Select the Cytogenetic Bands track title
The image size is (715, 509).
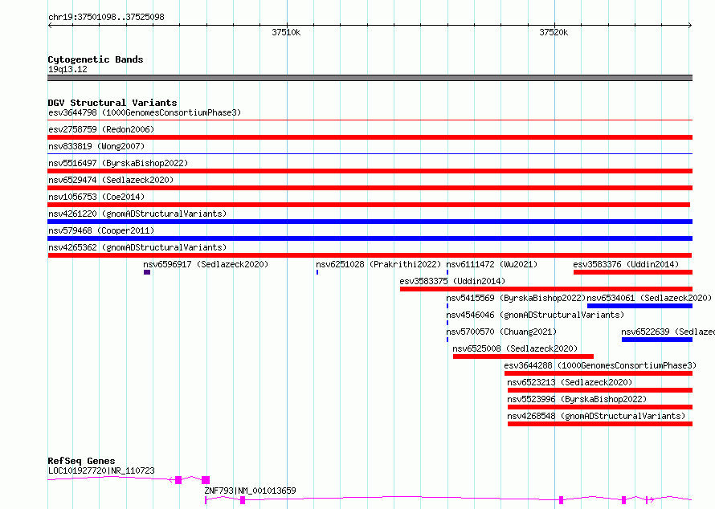point(96,59)
